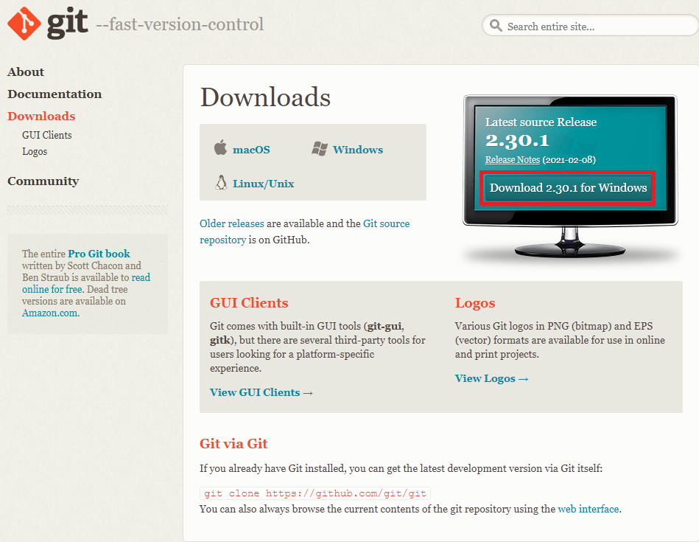Click the Logos section heading

(x=475, y=302)
